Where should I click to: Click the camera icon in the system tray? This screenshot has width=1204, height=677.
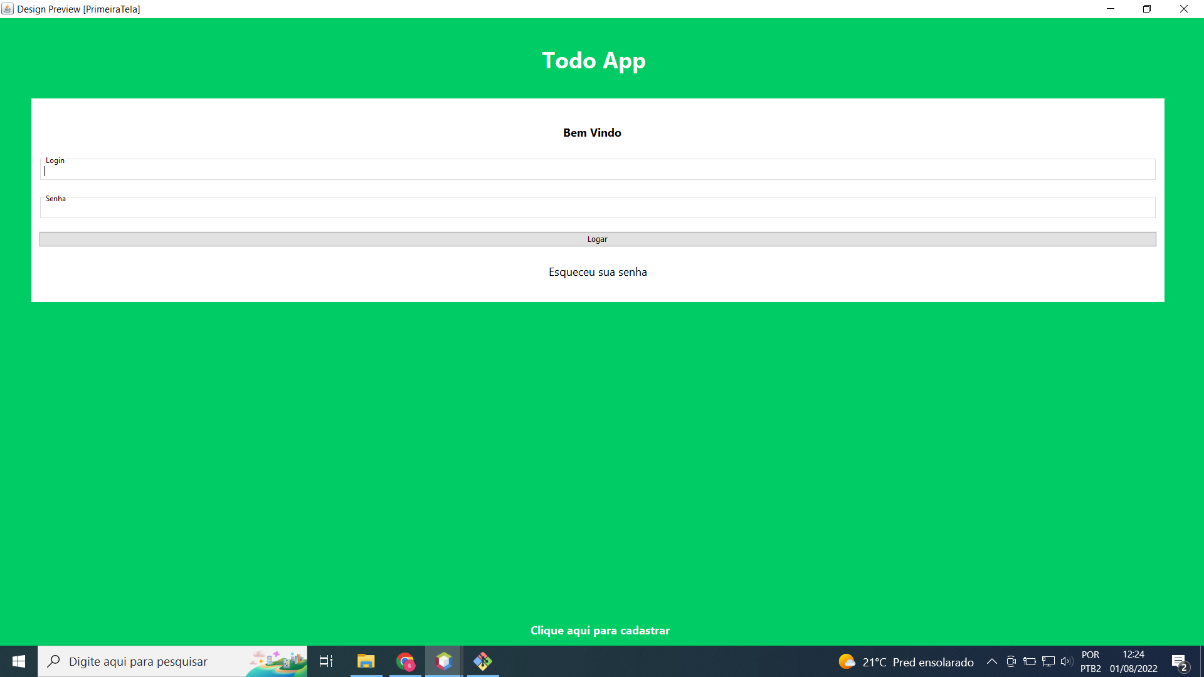(x=1011, y=661)
